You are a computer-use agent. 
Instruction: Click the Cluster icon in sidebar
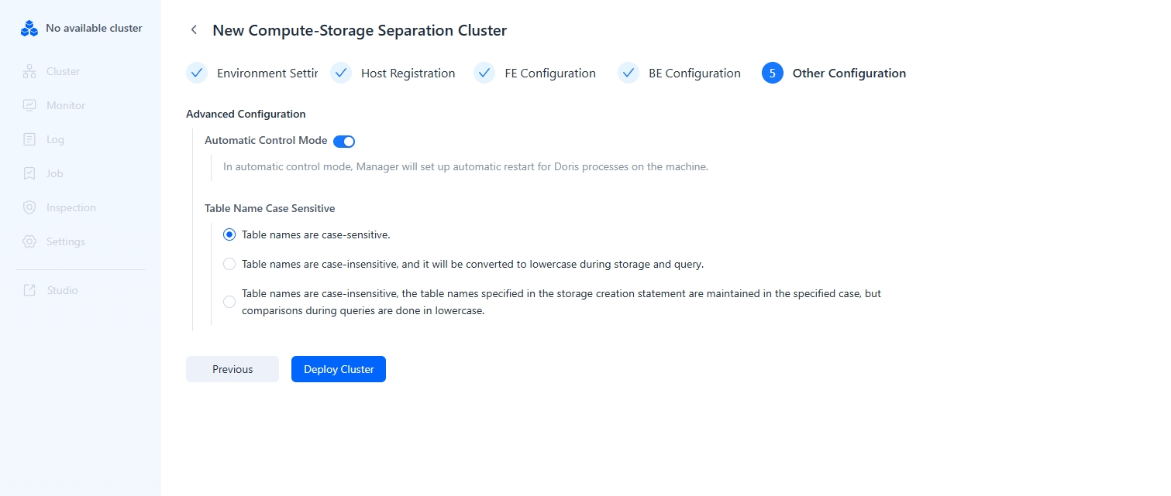point(29,72)
